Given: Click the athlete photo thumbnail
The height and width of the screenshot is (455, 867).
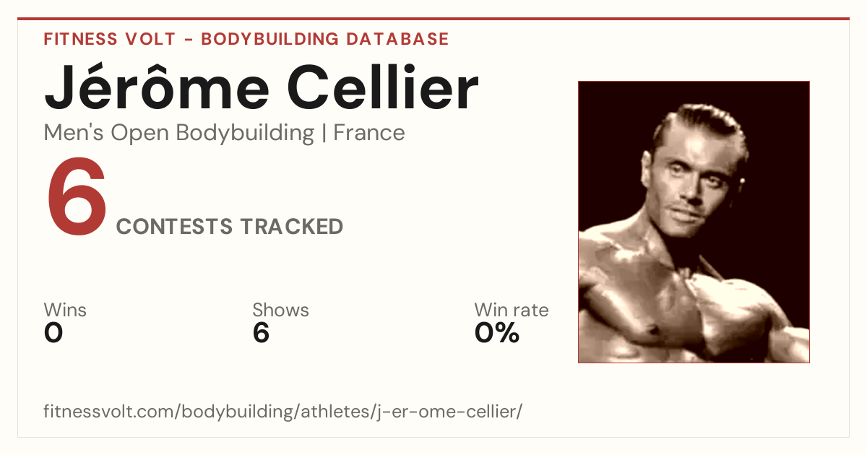Looking at the screenshot, I should click(694, 222).
